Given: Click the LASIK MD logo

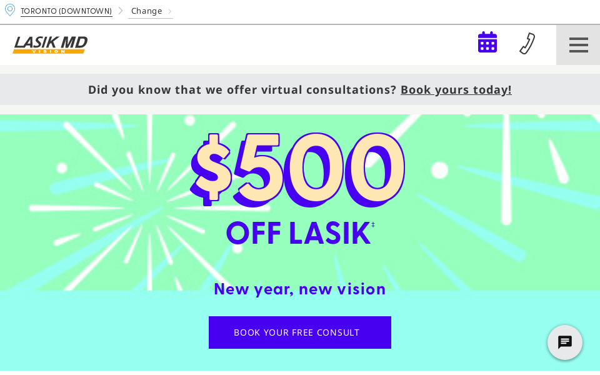Looking at the screenshot, I should point(50,45).
